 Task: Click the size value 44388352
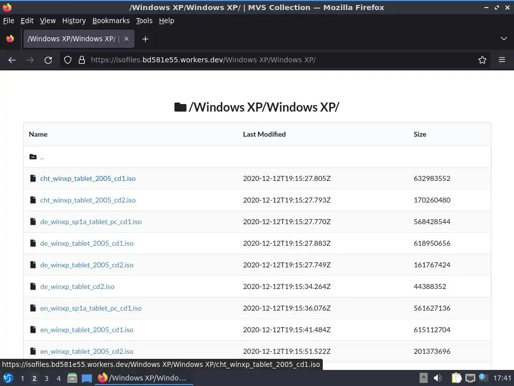click(430, 287)
